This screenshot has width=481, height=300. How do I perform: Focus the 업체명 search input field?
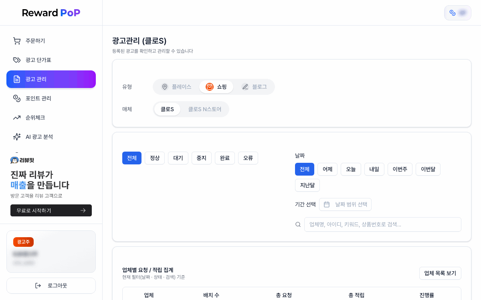click(383, 224)
